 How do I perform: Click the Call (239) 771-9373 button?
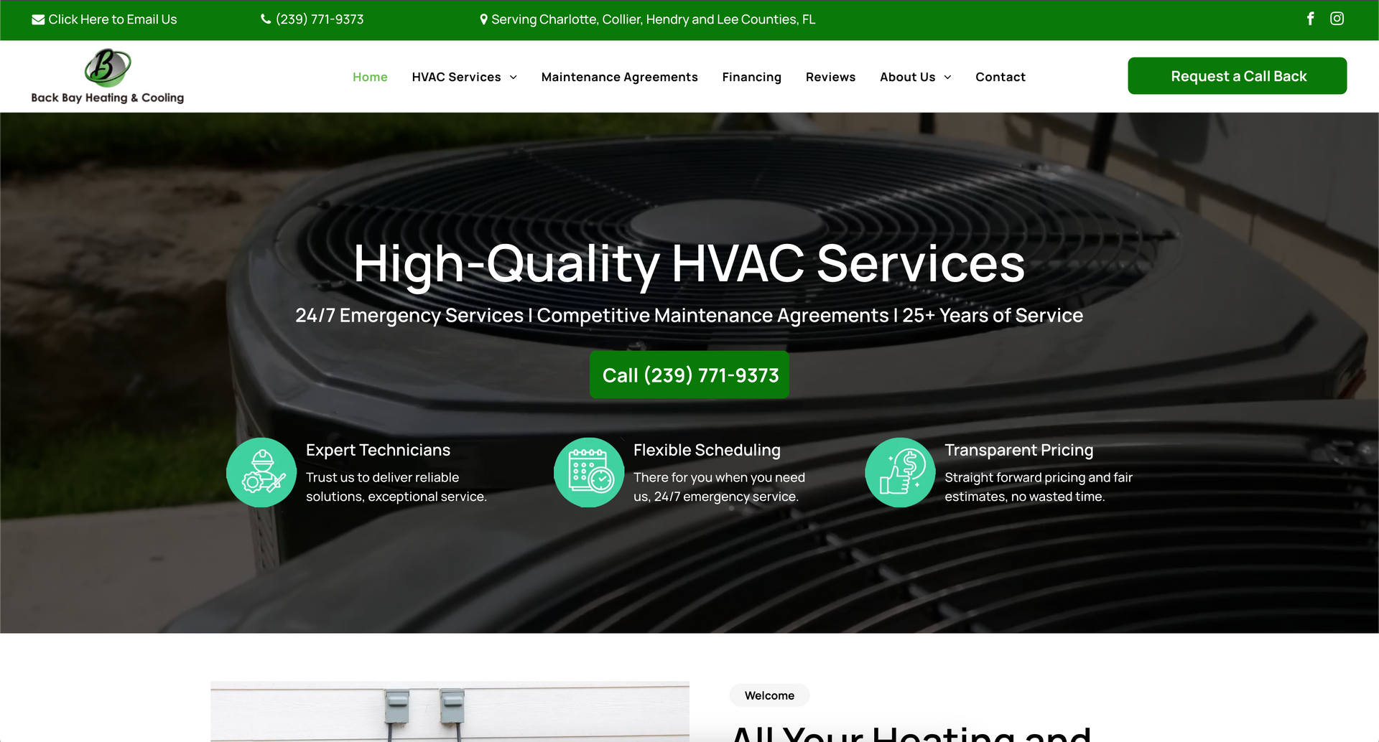[689, 374]
